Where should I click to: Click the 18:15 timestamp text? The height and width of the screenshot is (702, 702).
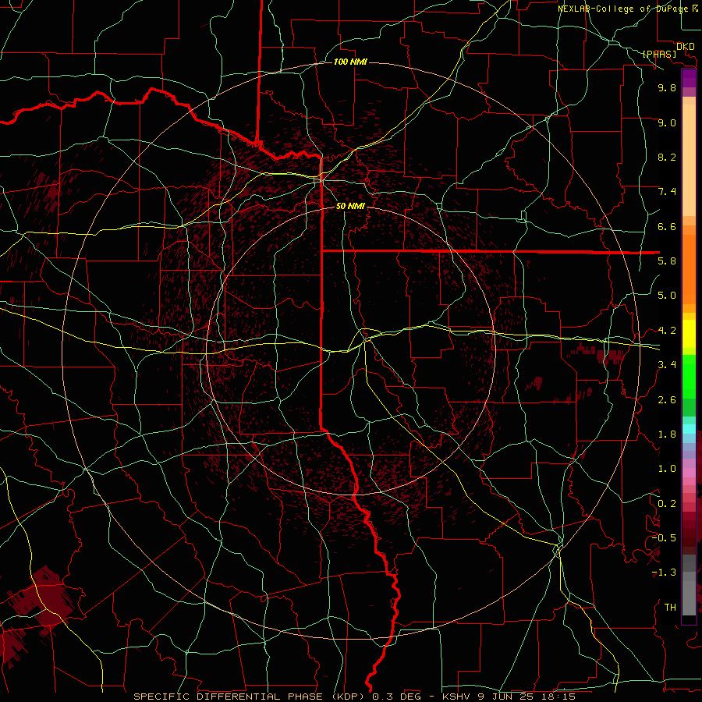pyautogui.click(x=560, y=697)
